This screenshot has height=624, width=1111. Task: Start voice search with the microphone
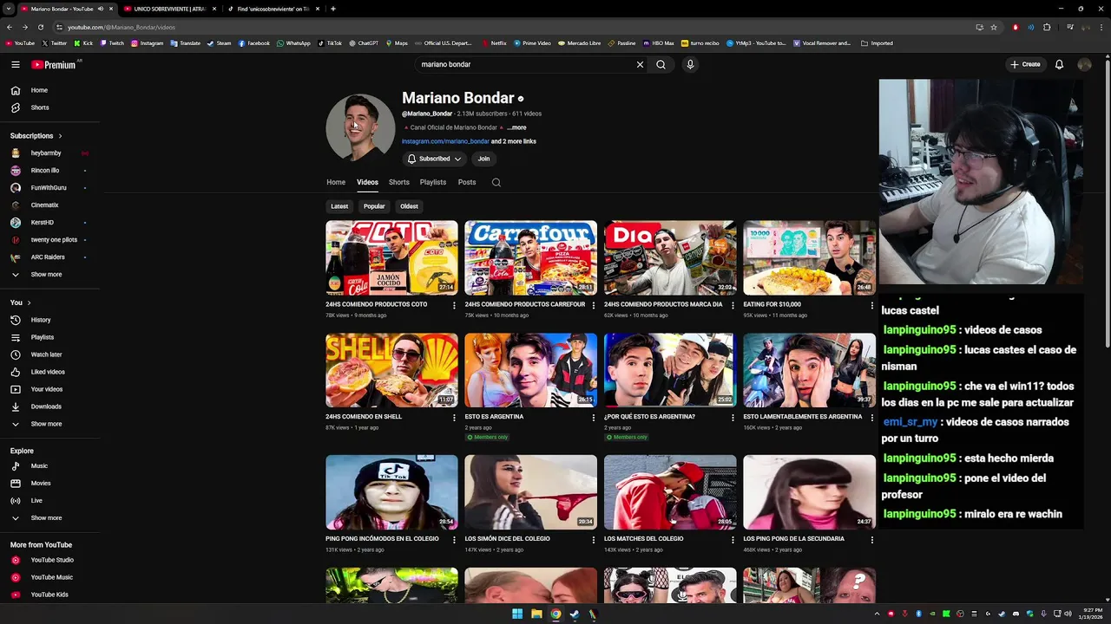click(690, 64)
